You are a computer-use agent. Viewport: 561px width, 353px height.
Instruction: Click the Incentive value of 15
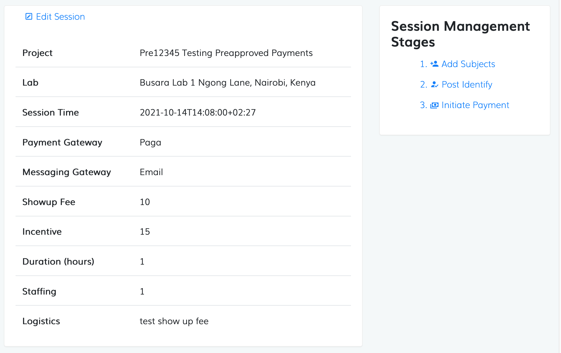tap(145, 232)
